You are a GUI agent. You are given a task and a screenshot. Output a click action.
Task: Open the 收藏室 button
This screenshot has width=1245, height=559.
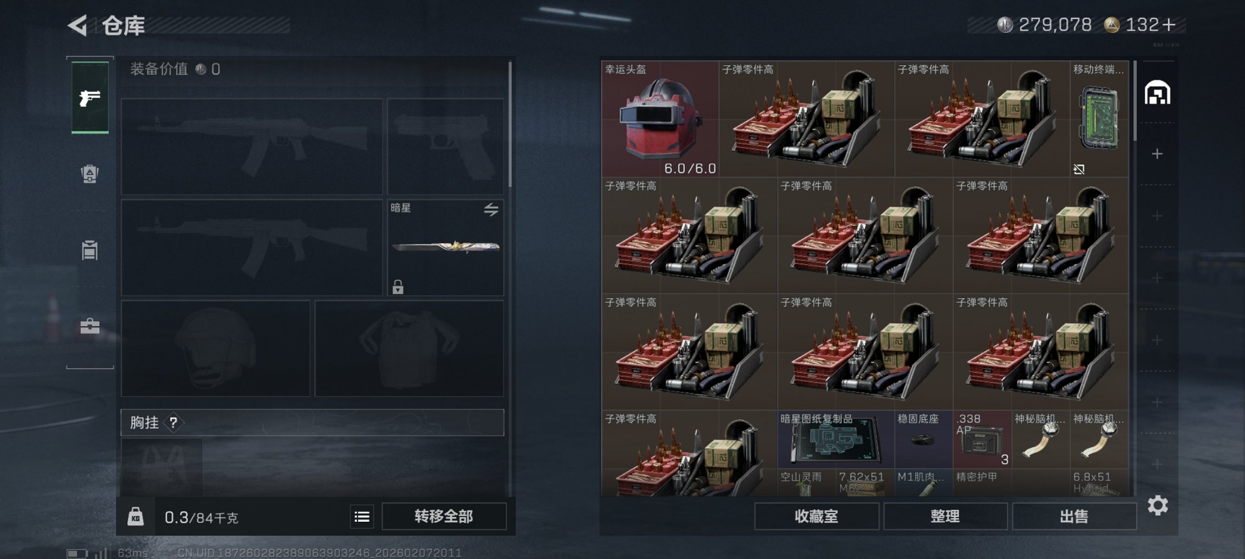click(x=816, y=516)
